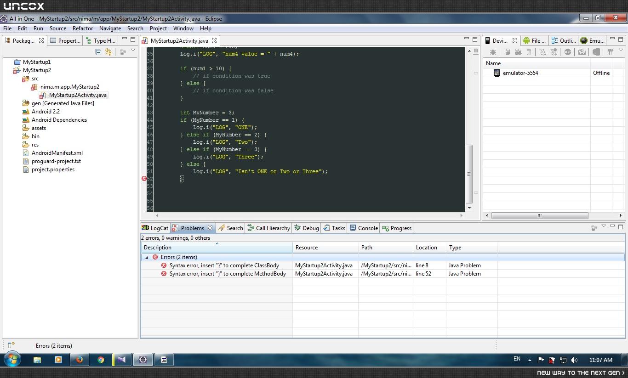Click the Stop Process icon in Devices
628x378 pixels.
568,52
